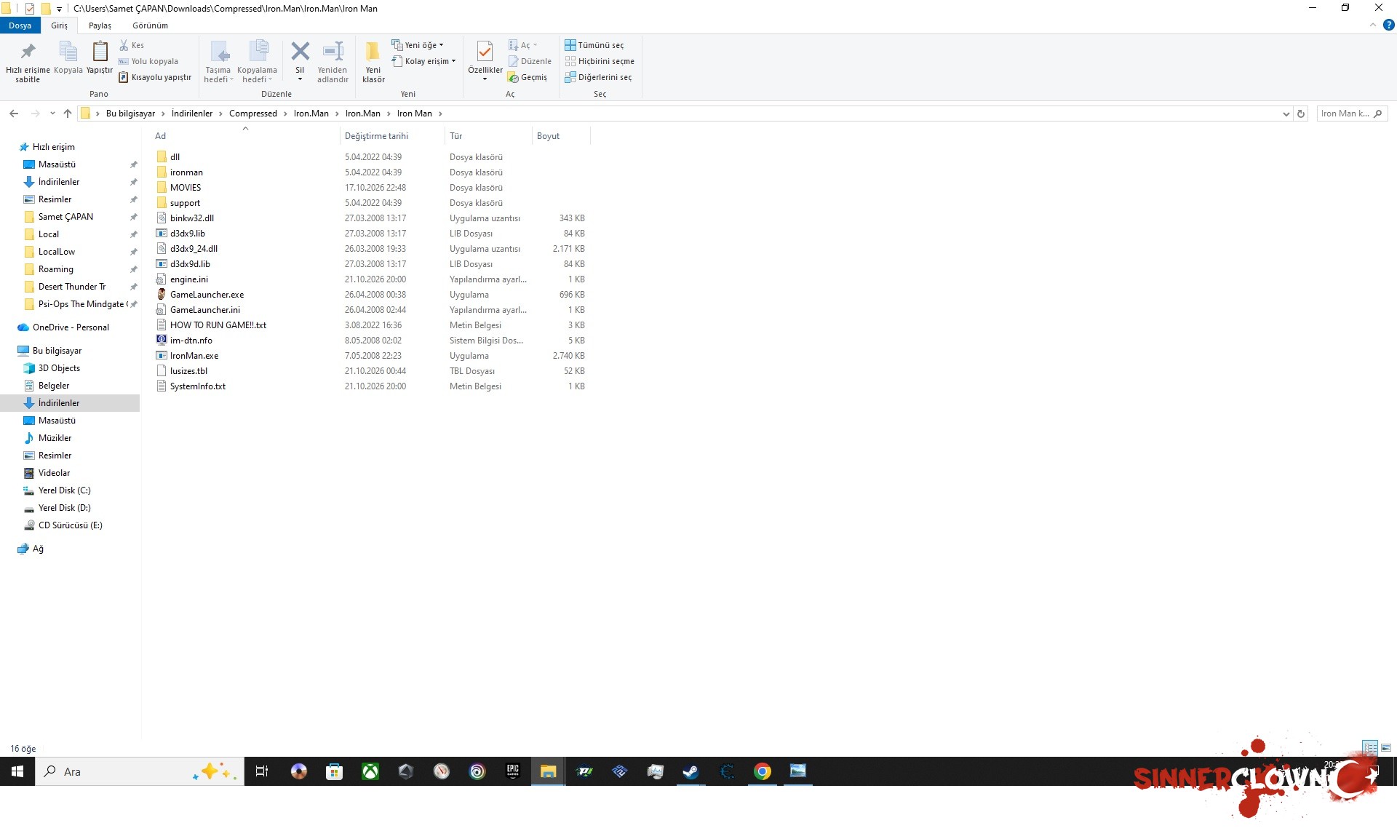Open Steam from the taskbar

pyautogui.click(x=690, y=771)
